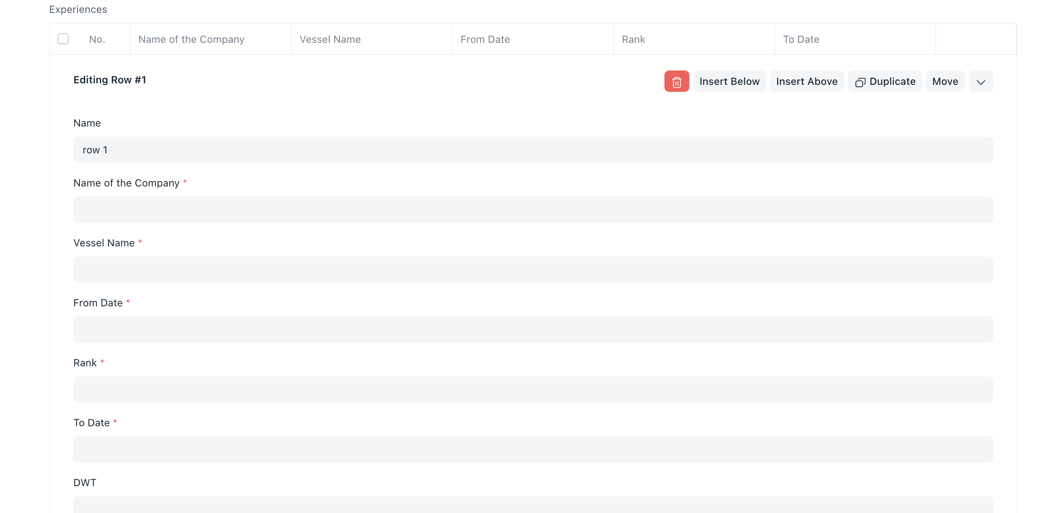Click the Rank input field
This screenshot has height=513, width=1045.
533,390
